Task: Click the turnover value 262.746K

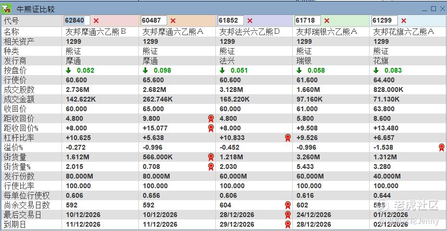Action: [x=157, y=100]
